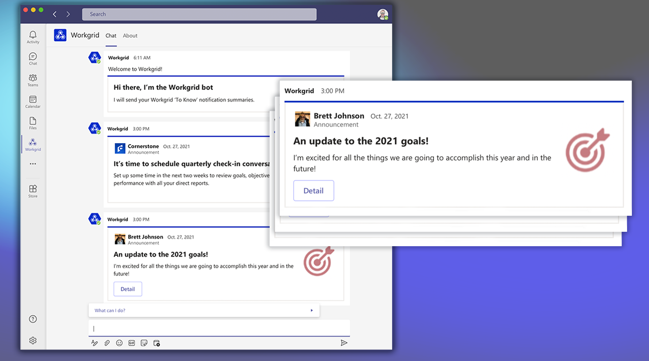The width and height of the screenshot is (649, 361).
Task: Click the macOS green fullscreen button
Action: 41,10
